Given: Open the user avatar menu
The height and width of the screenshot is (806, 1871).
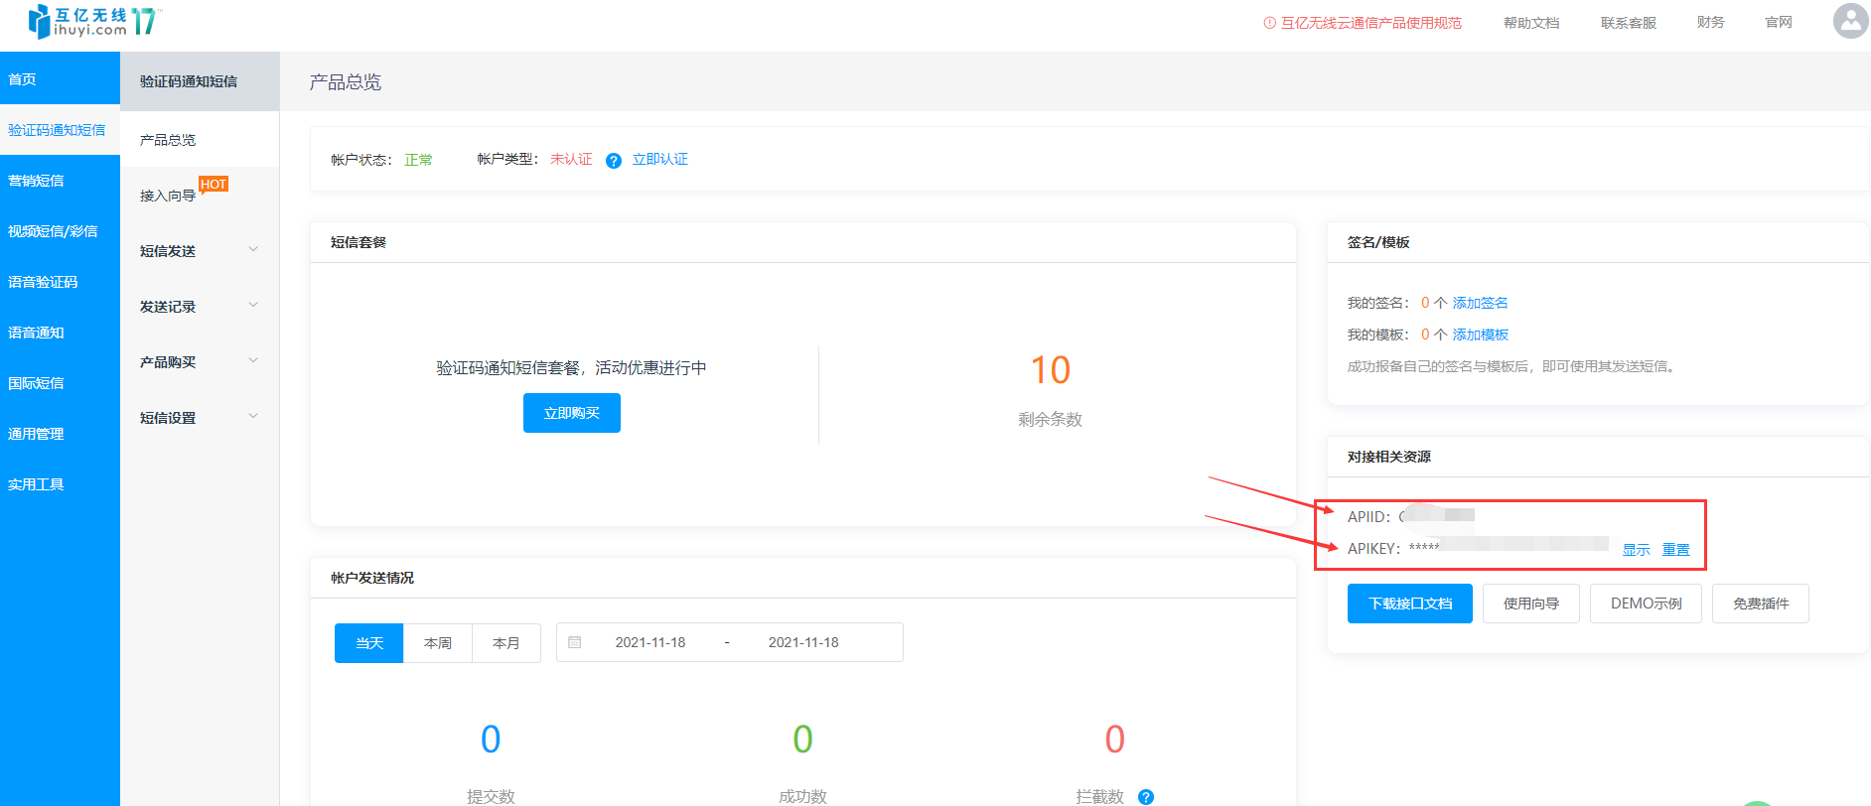Looking at the screenshot, I should point(1850,21).
